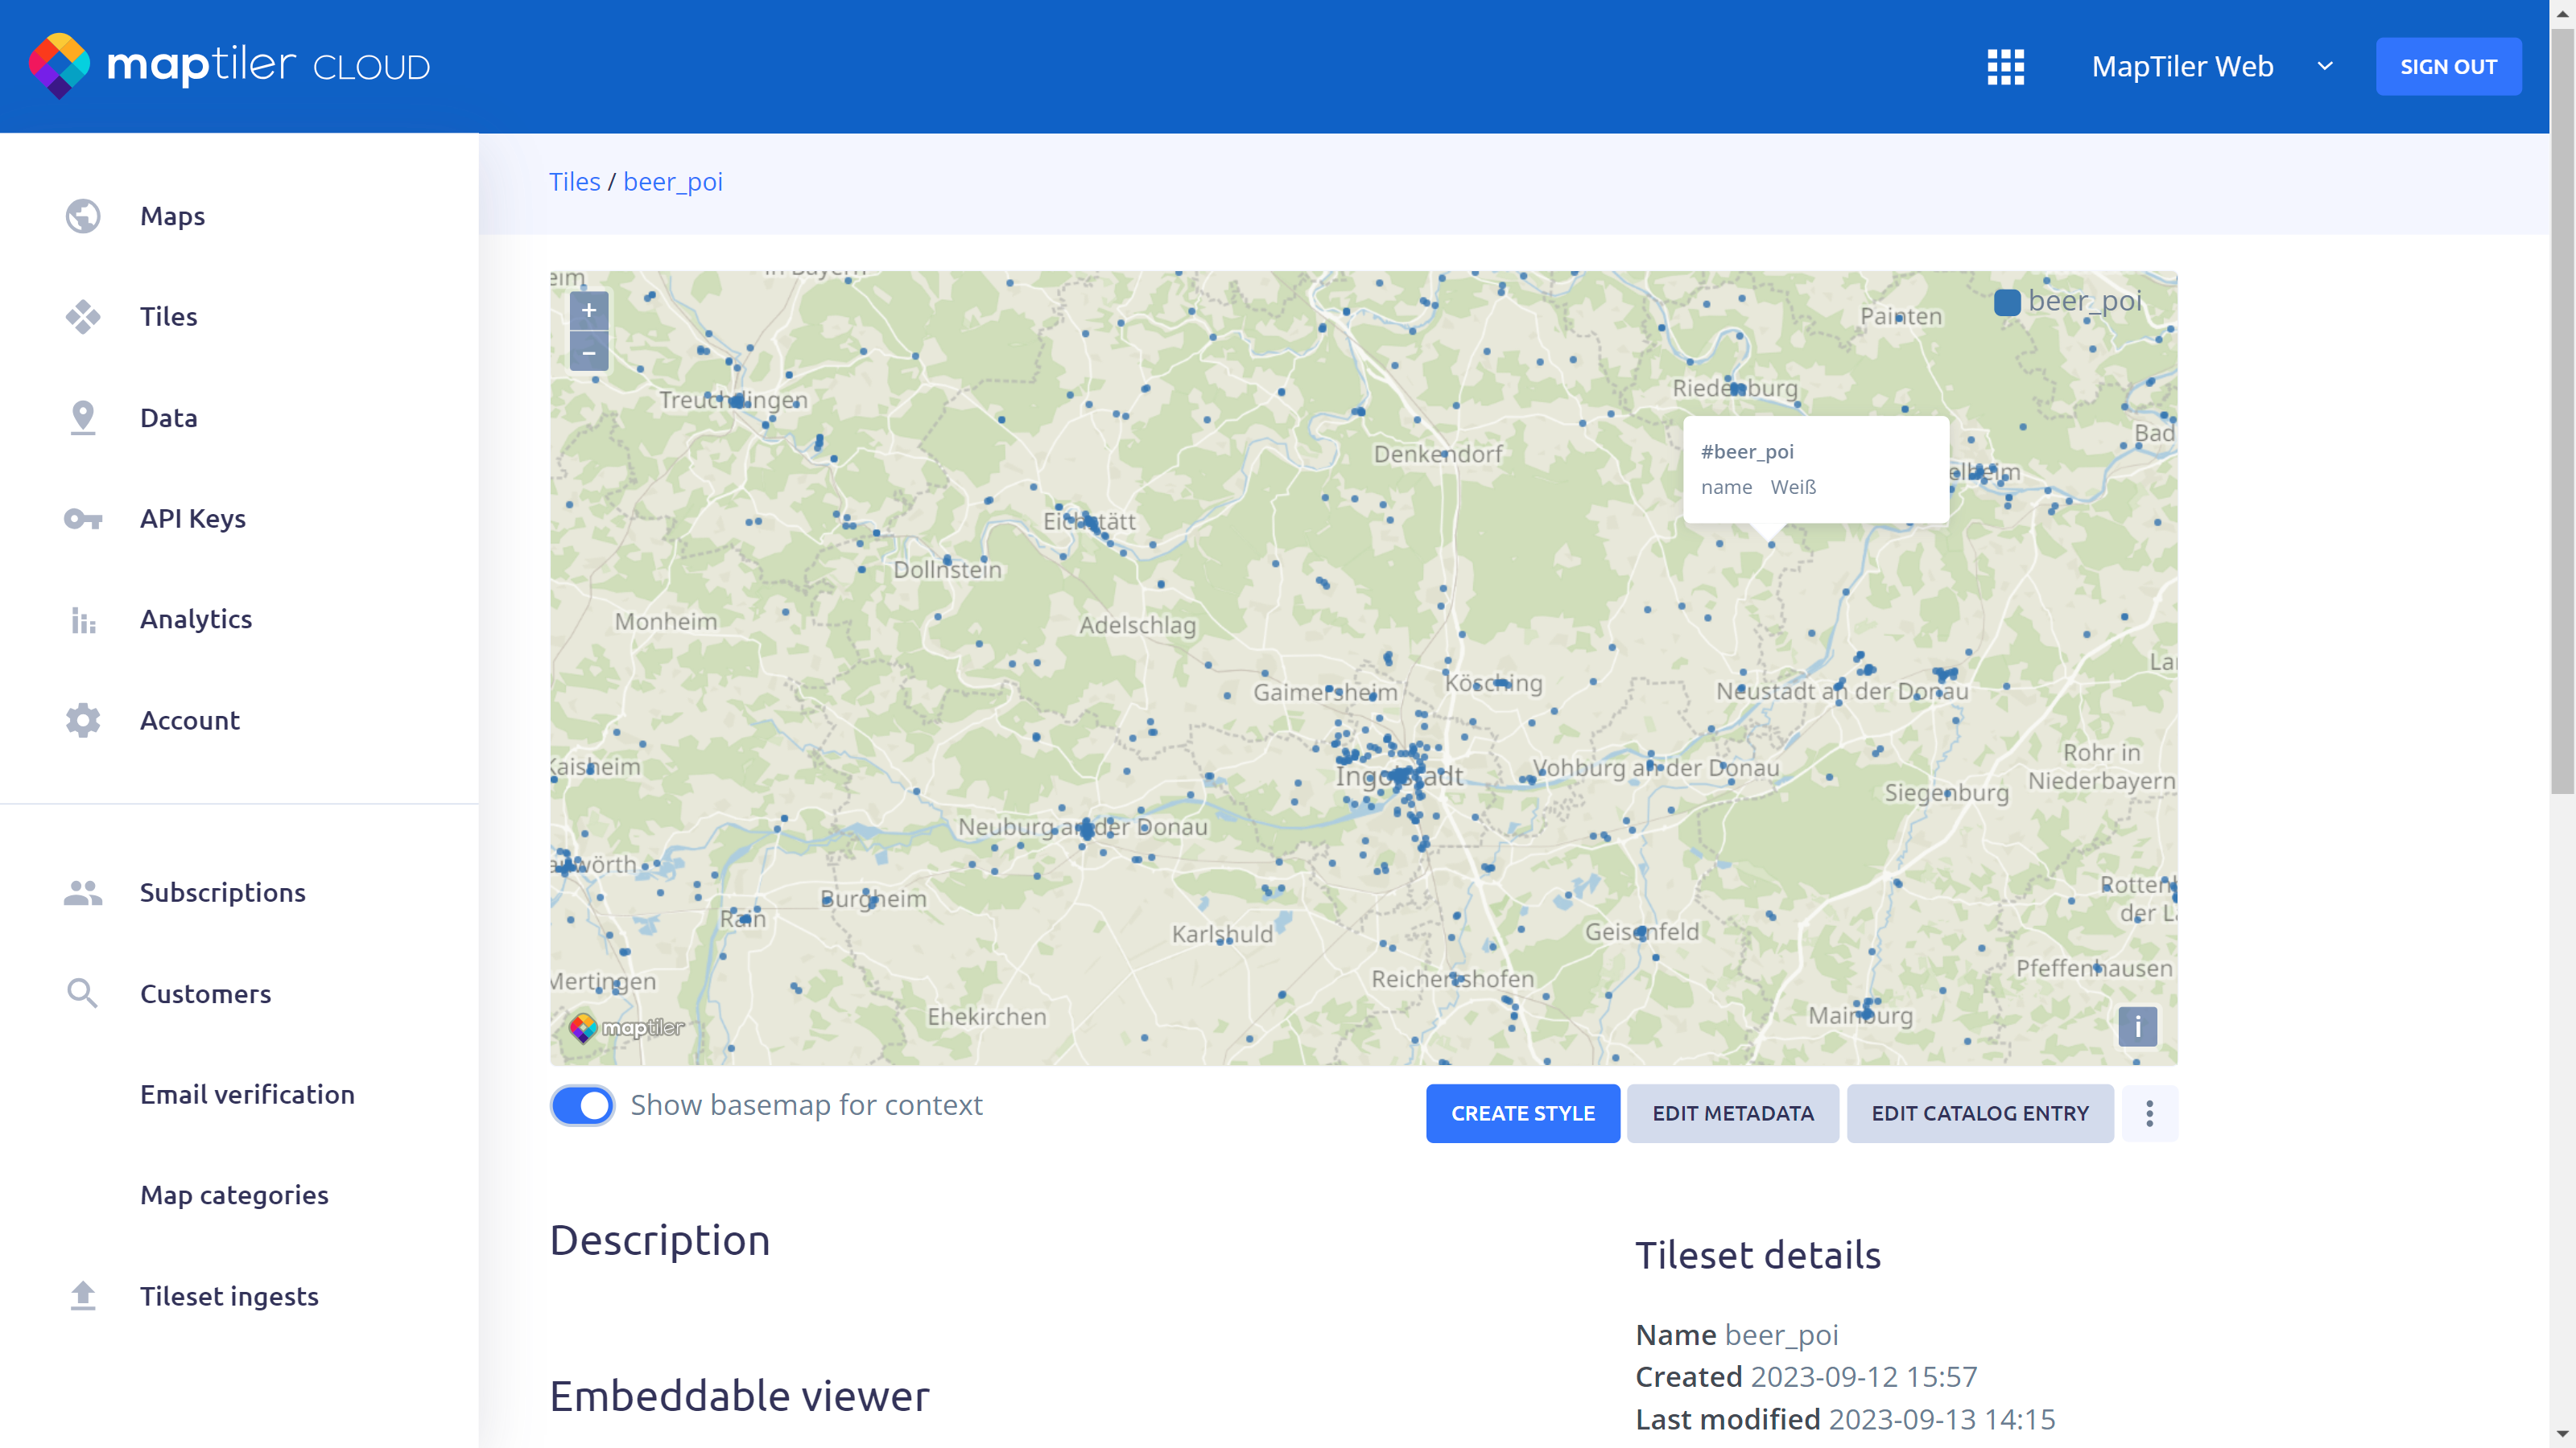
Task: Click the Tiles icon in sidebar
Action: (83, 316)
